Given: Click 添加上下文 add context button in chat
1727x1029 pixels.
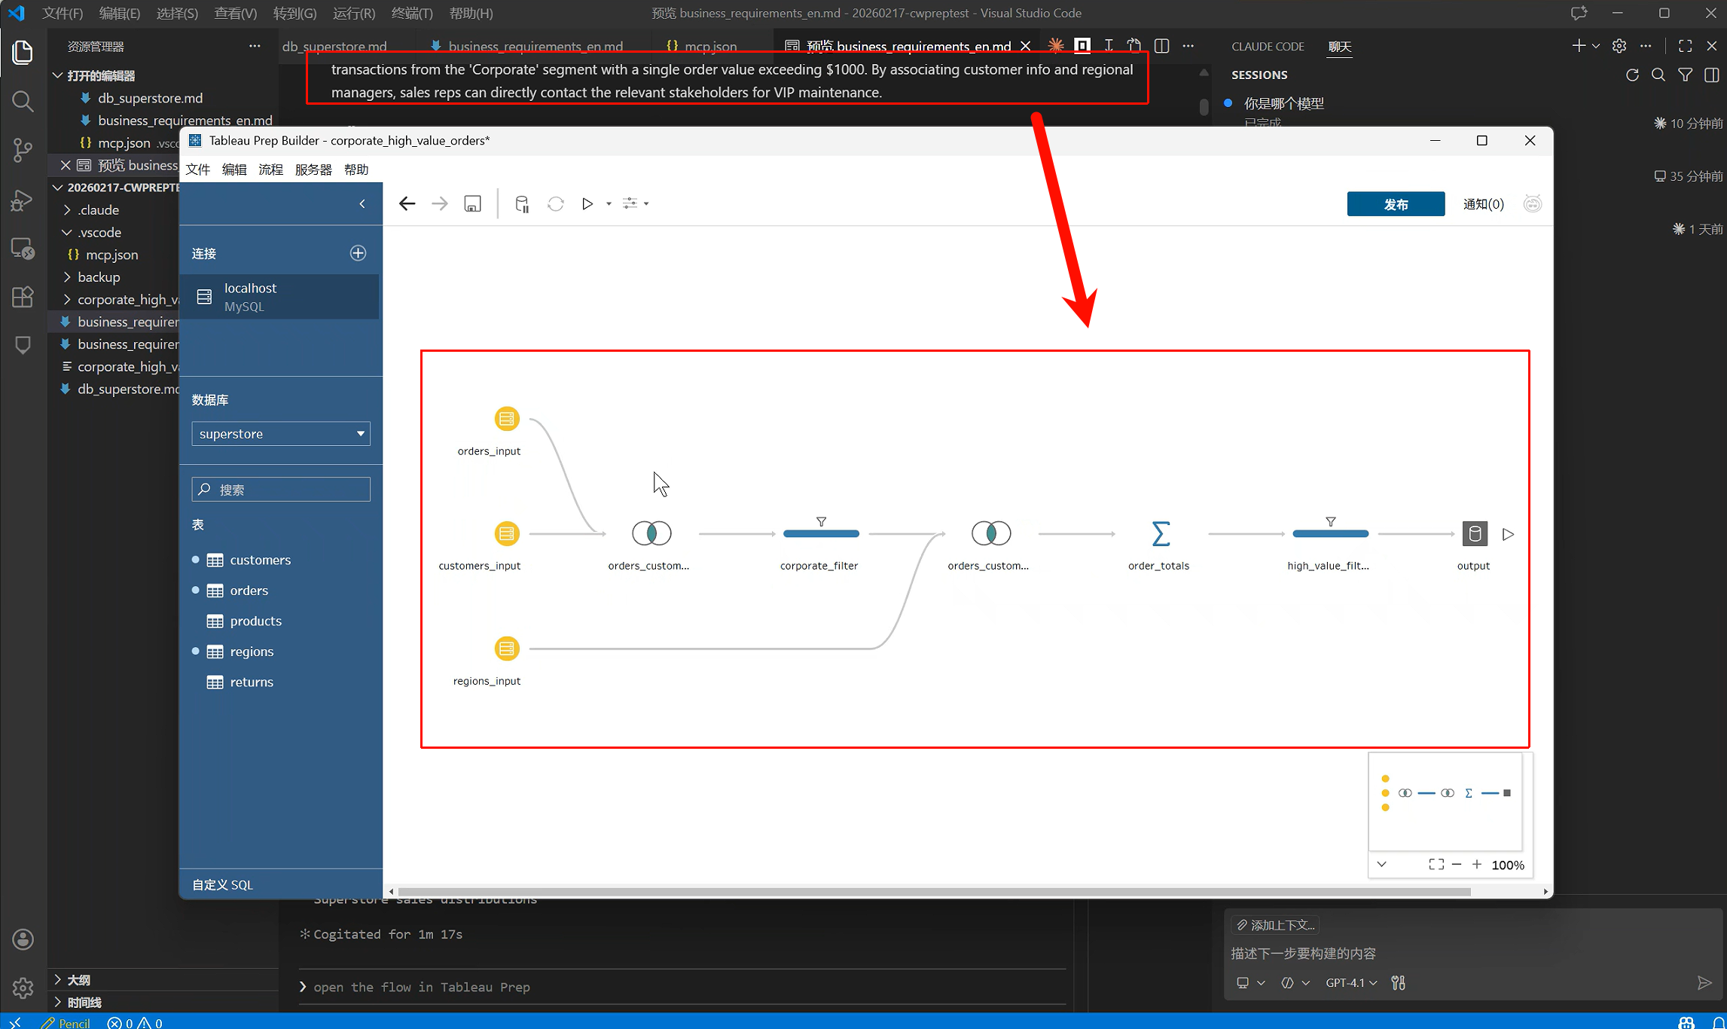Looking at the screenshot, I should pos(1275,924).
